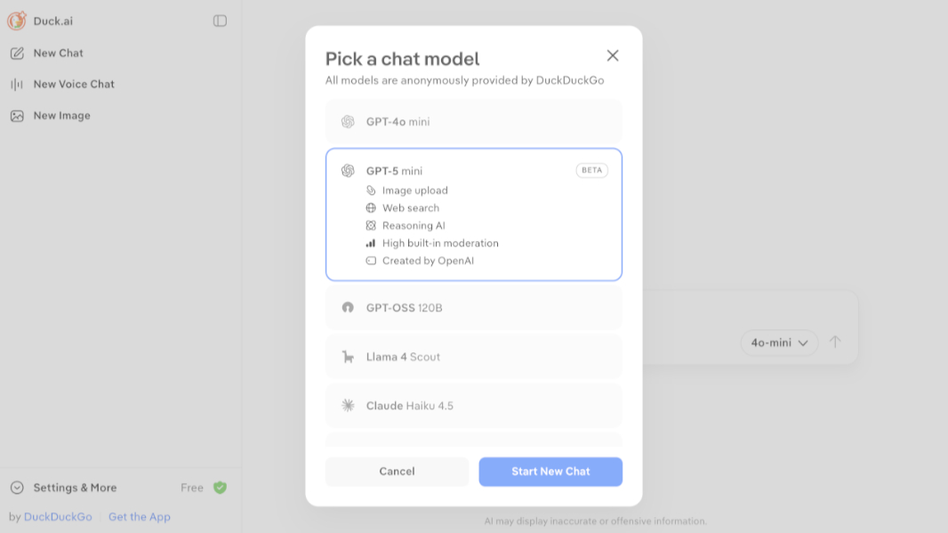
Task: Click Start New Chat
Action: click(550, 472)
